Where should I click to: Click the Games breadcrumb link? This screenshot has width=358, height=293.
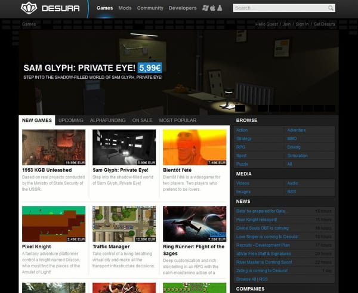[x=29, y=24]
